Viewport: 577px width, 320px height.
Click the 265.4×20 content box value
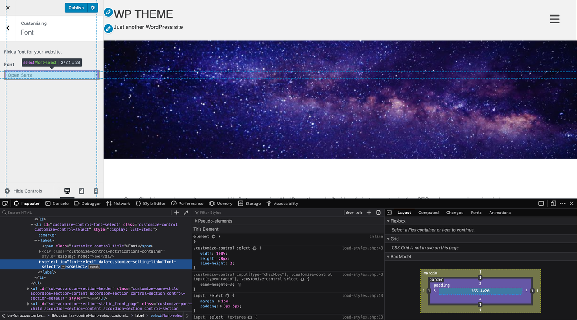[480, 291]
